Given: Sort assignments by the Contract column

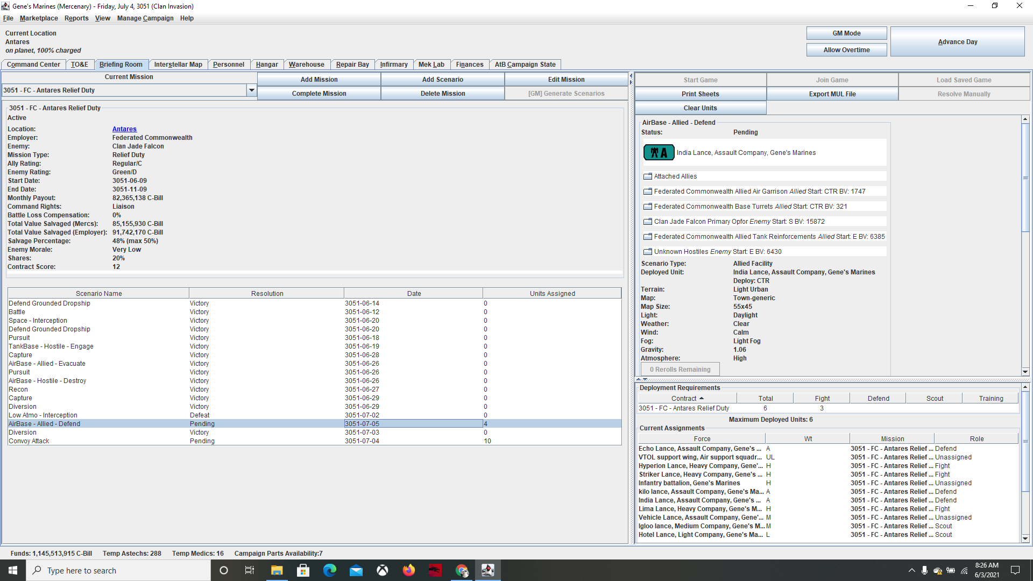Looking at the screenshot, I should pos(687,399).
